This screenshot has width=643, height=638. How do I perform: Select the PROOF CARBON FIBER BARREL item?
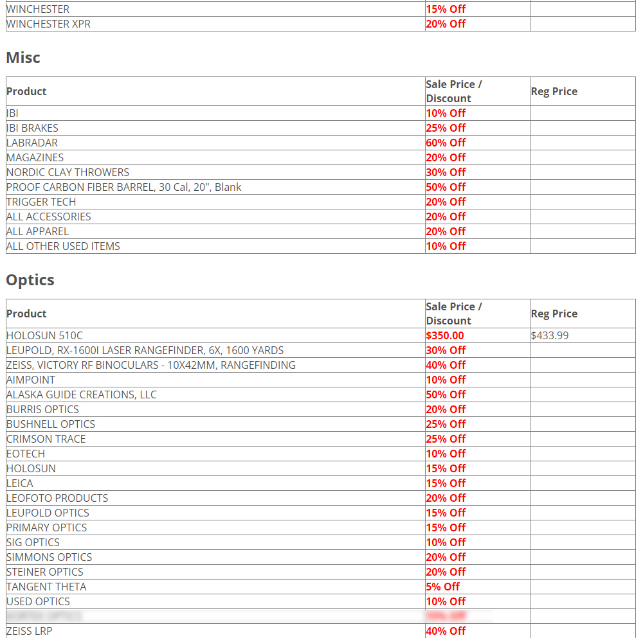(124, 187)
